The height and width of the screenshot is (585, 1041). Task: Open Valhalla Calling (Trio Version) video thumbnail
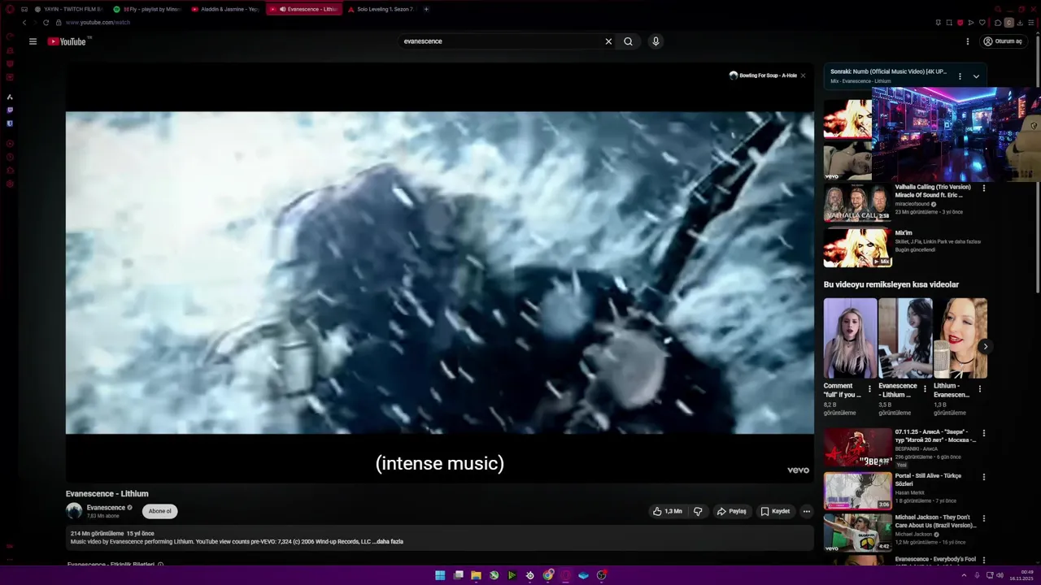[857, 202]
